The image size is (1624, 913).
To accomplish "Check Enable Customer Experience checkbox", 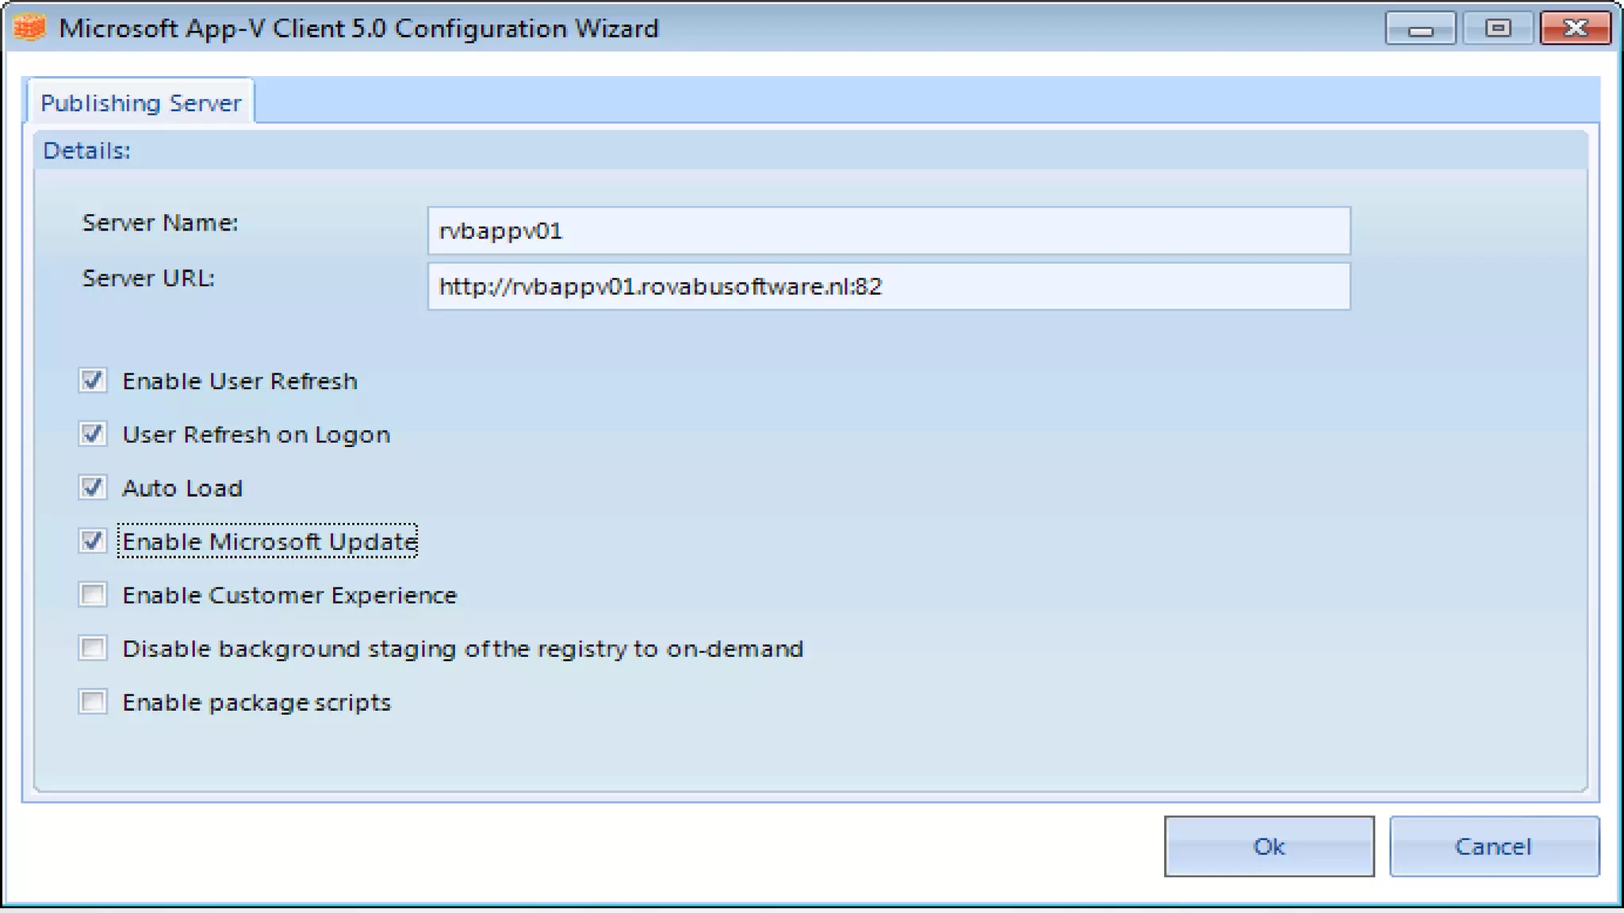I will click(93, 594).
